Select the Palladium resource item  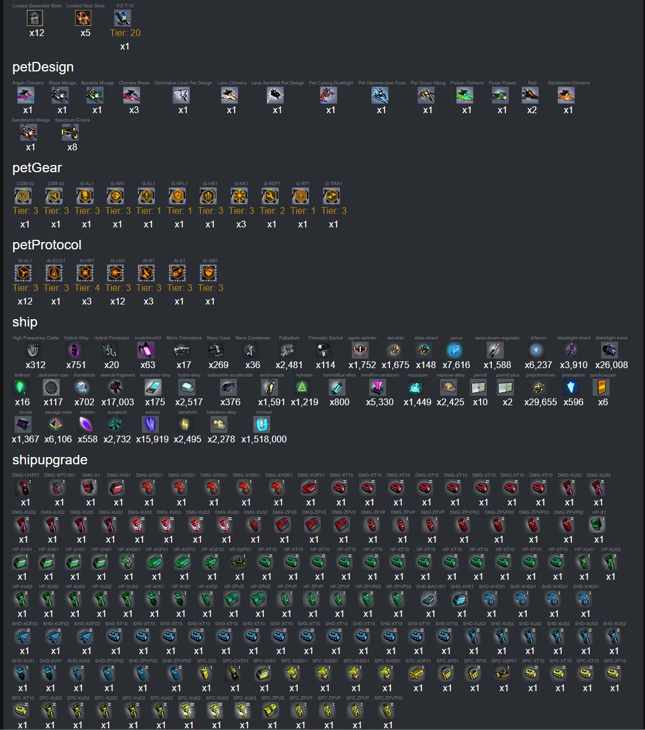[288, 350]
